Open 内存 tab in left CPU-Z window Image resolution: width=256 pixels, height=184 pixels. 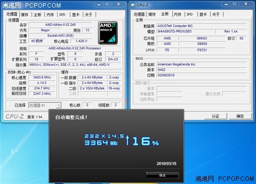coord(50,15)
